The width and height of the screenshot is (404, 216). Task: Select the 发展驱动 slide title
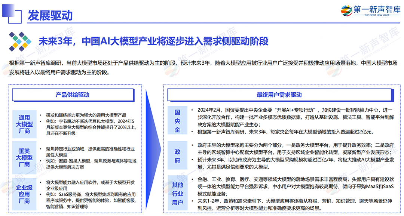[50, 15]
